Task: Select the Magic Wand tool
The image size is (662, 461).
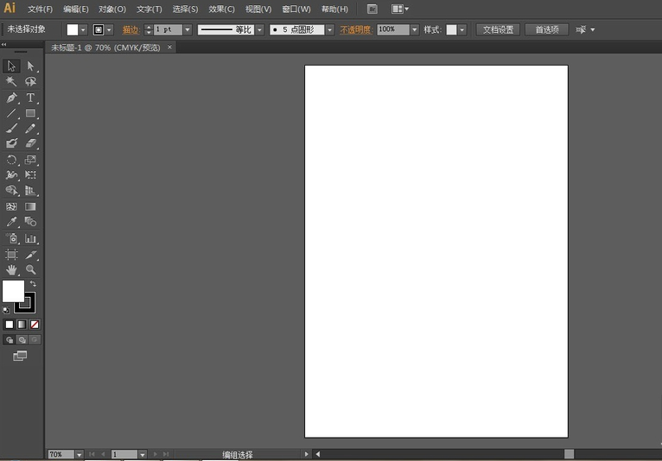Action: 11,81
